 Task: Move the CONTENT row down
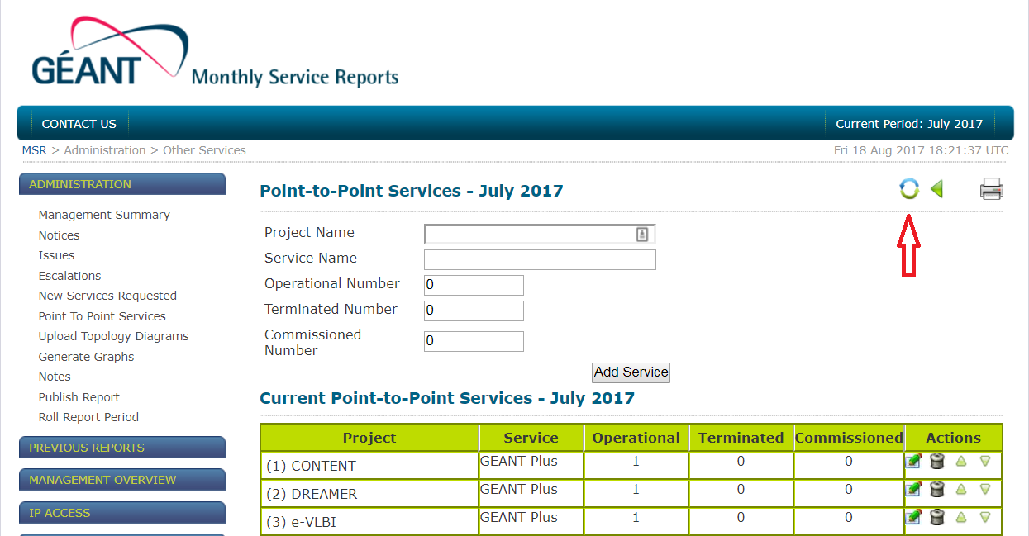984,461
